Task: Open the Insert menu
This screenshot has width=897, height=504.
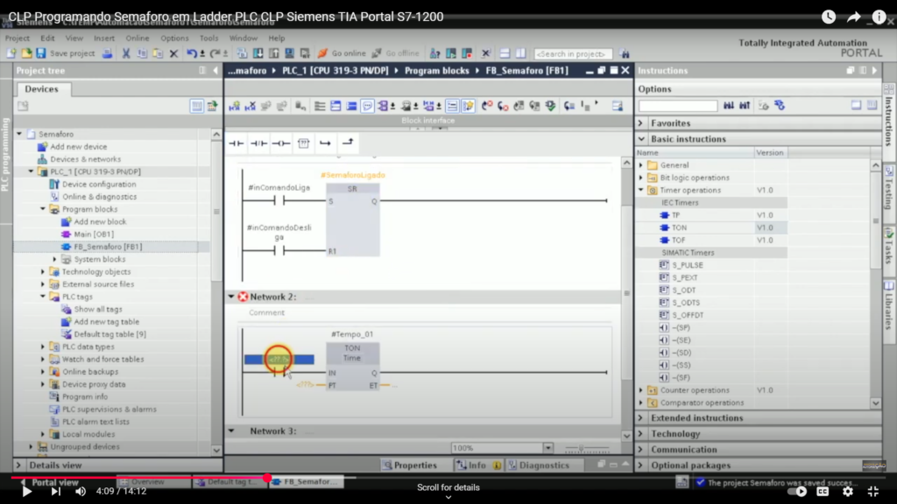Action: 104,38
